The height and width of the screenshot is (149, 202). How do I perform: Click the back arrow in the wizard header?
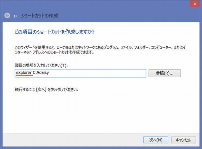[x=7, y=15]
